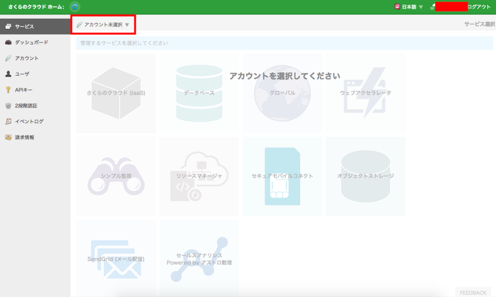Viewport: 496px width, 297px height.
Task: Click the language flag icon
Action: coord(397,7)
